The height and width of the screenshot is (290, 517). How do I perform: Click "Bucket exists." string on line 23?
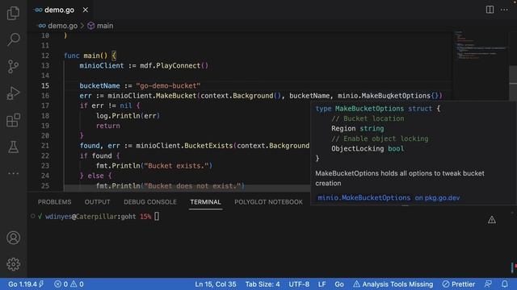[176, 166]
